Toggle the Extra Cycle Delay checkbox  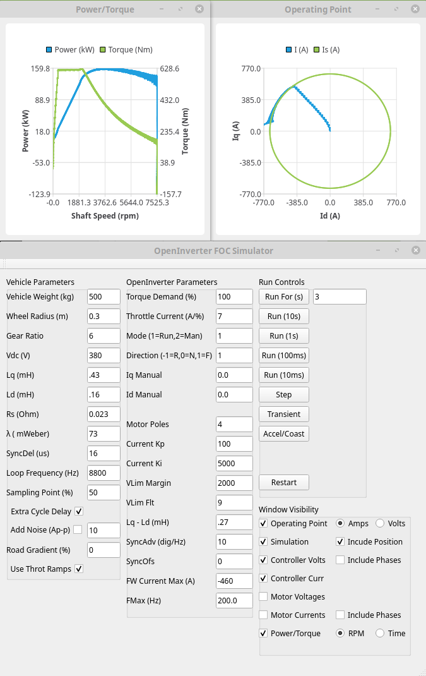tap(79, 511)
